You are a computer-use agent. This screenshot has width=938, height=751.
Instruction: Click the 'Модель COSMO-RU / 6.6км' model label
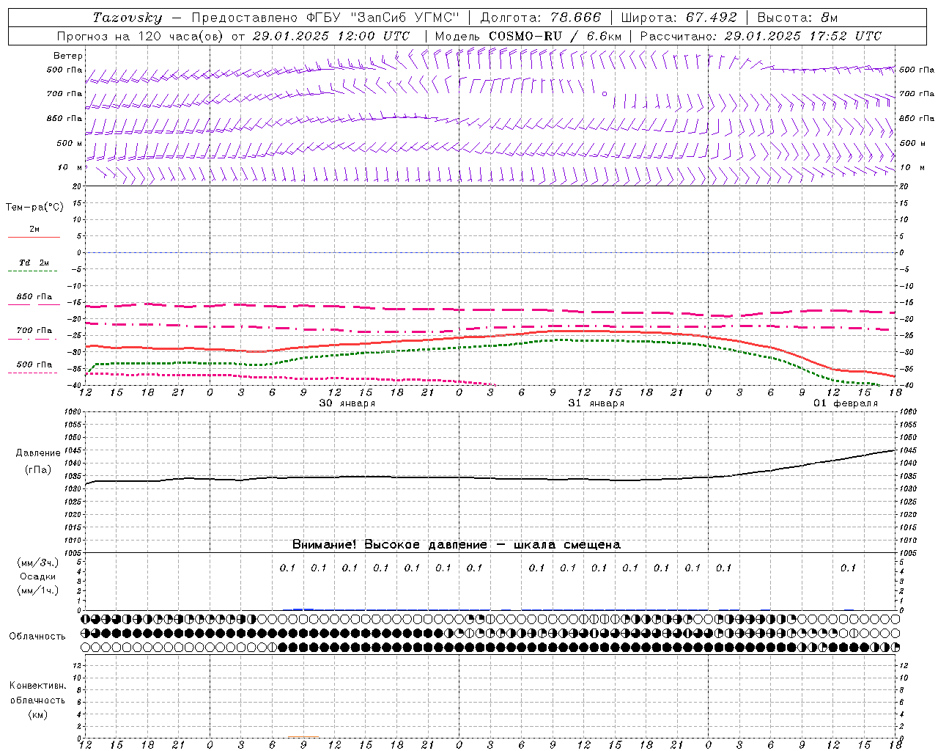coord(528,36)
